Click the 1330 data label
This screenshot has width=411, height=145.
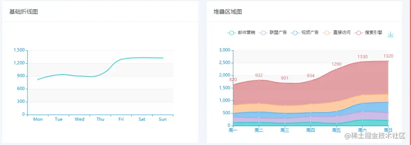363,57
